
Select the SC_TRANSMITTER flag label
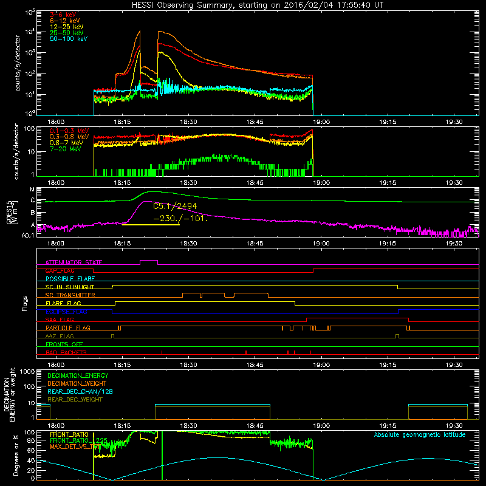[70, 295]
